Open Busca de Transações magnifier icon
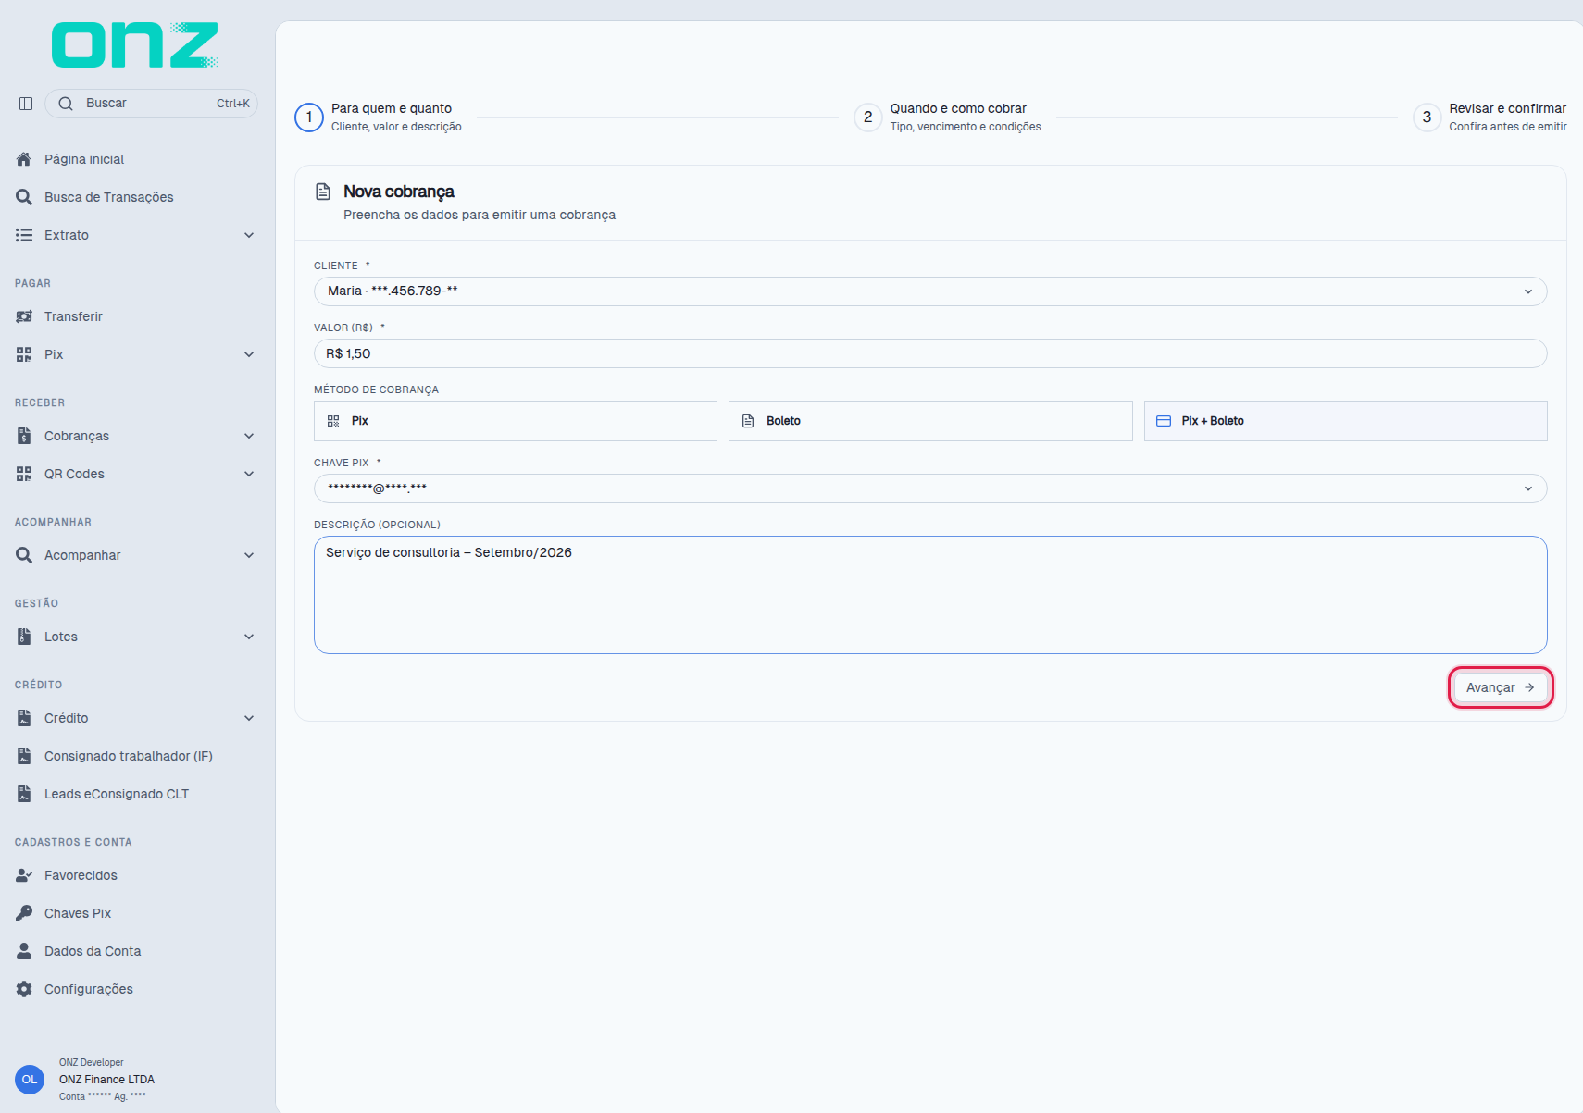The height and width of the screenshot is (1113, 1583). [x=24, y=197]
